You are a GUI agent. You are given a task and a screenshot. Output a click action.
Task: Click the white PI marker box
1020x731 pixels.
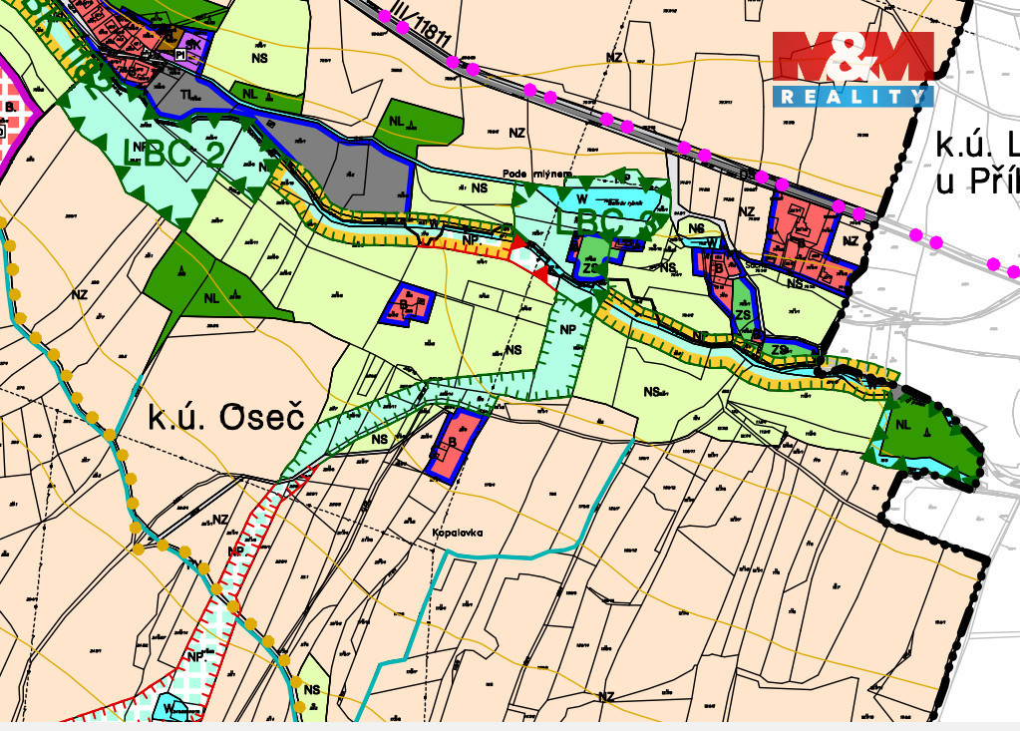(x=182, y=57)
